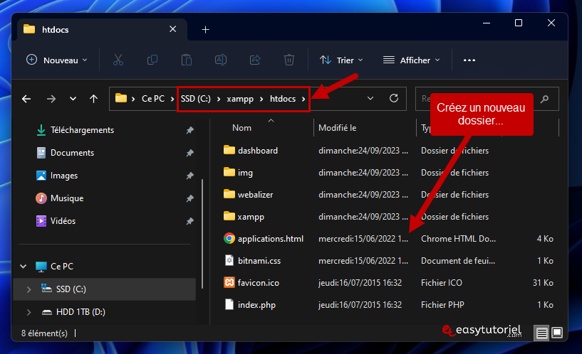Refresh the folder view

[x=394, y=99]
